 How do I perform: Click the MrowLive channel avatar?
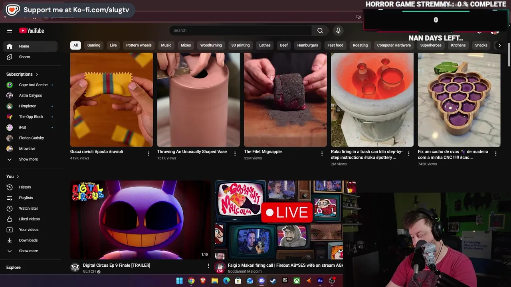tap(10, 149)
